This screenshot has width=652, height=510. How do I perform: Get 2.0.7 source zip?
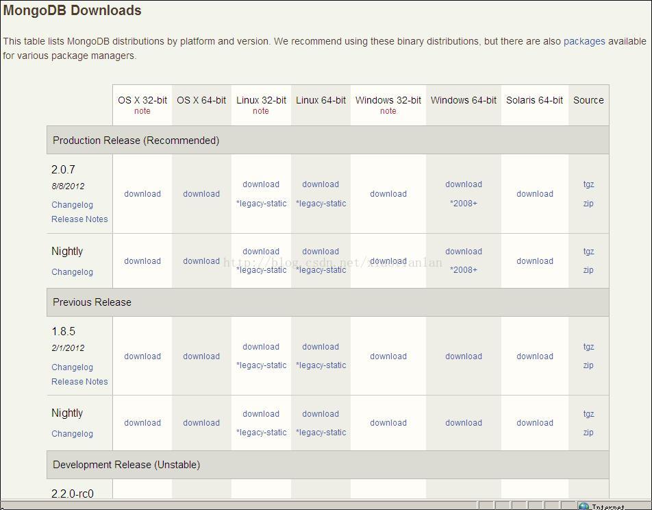point(588,204)
